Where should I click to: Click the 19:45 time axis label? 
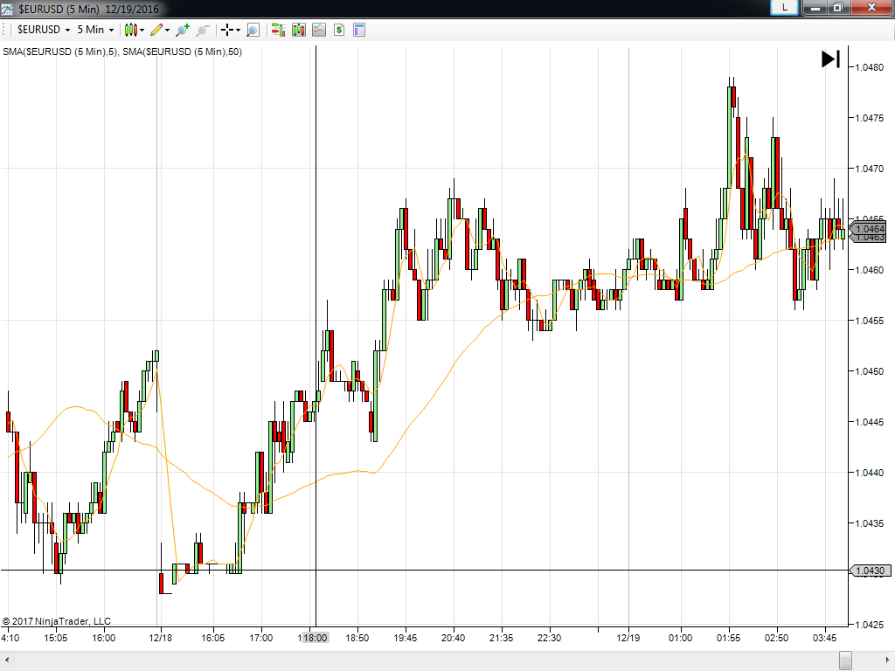[x=406, y=638]
